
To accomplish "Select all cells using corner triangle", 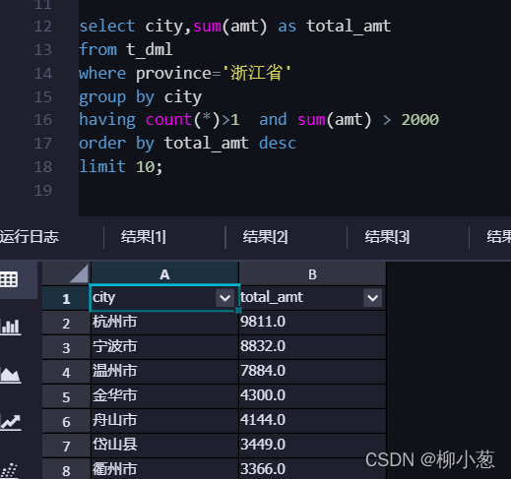I will point(79,273).
